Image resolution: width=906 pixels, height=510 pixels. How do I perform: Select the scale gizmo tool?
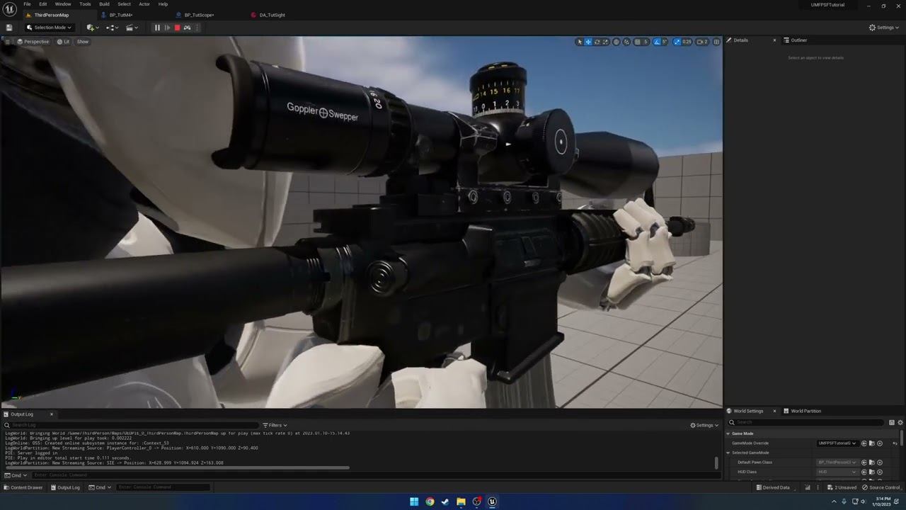coord(605,42)
